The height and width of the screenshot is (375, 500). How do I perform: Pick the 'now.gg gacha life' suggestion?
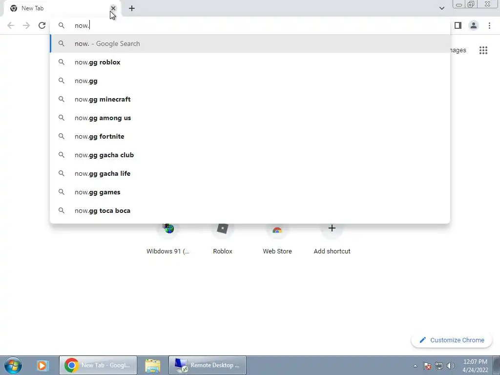250,173
